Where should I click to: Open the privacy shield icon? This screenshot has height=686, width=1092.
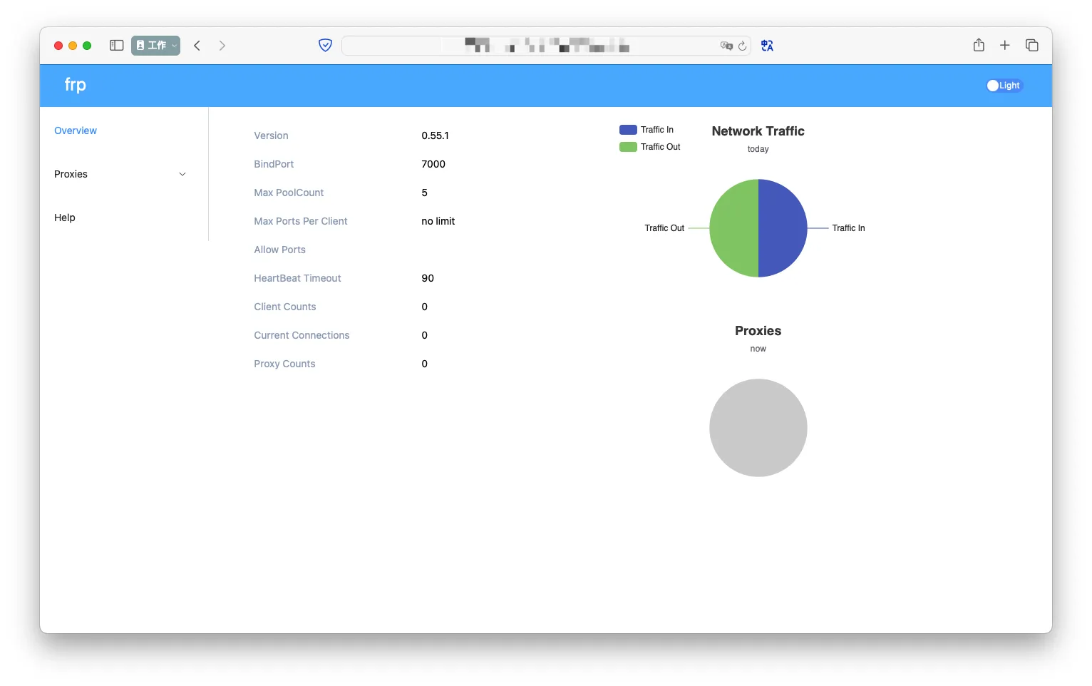click(325, 46)
